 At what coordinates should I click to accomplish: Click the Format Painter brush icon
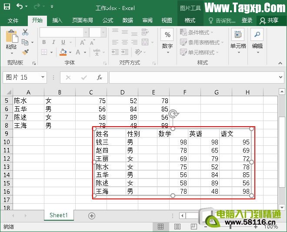click(26, 52)
